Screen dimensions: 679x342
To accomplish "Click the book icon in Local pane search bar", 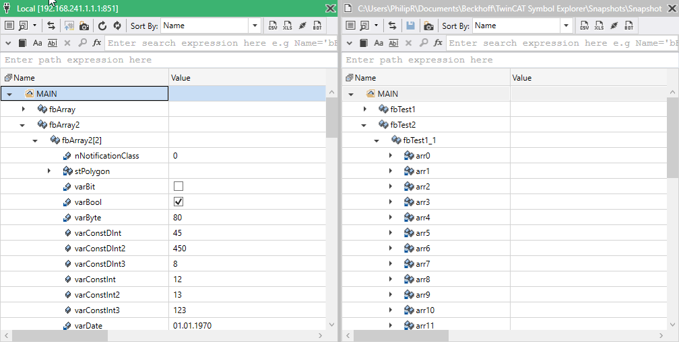I will click(x=23, y=43).
